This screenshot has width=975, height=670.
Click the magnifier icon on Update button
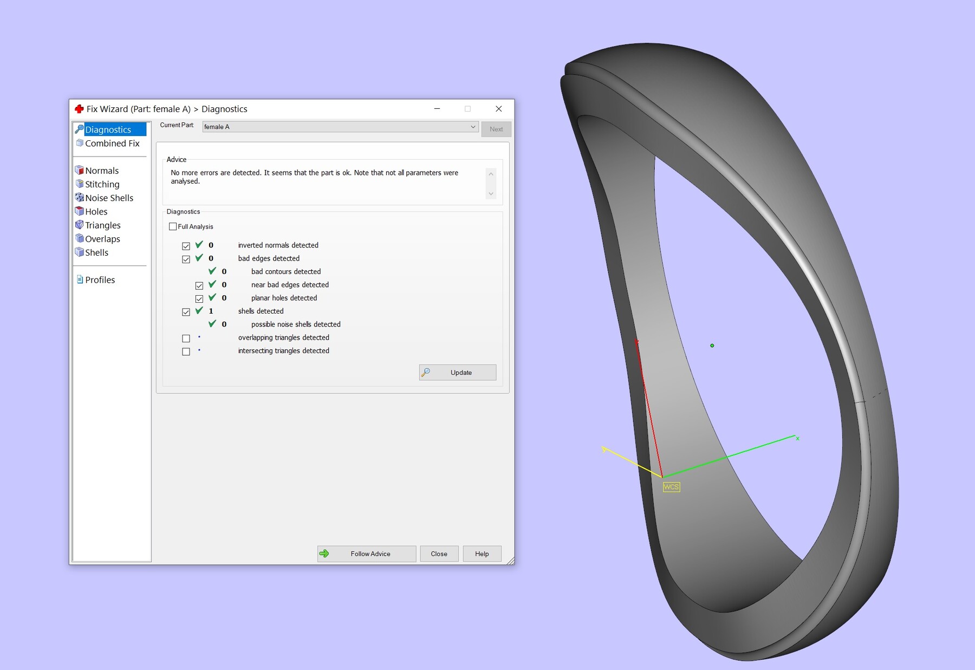(x=426, y=372)
